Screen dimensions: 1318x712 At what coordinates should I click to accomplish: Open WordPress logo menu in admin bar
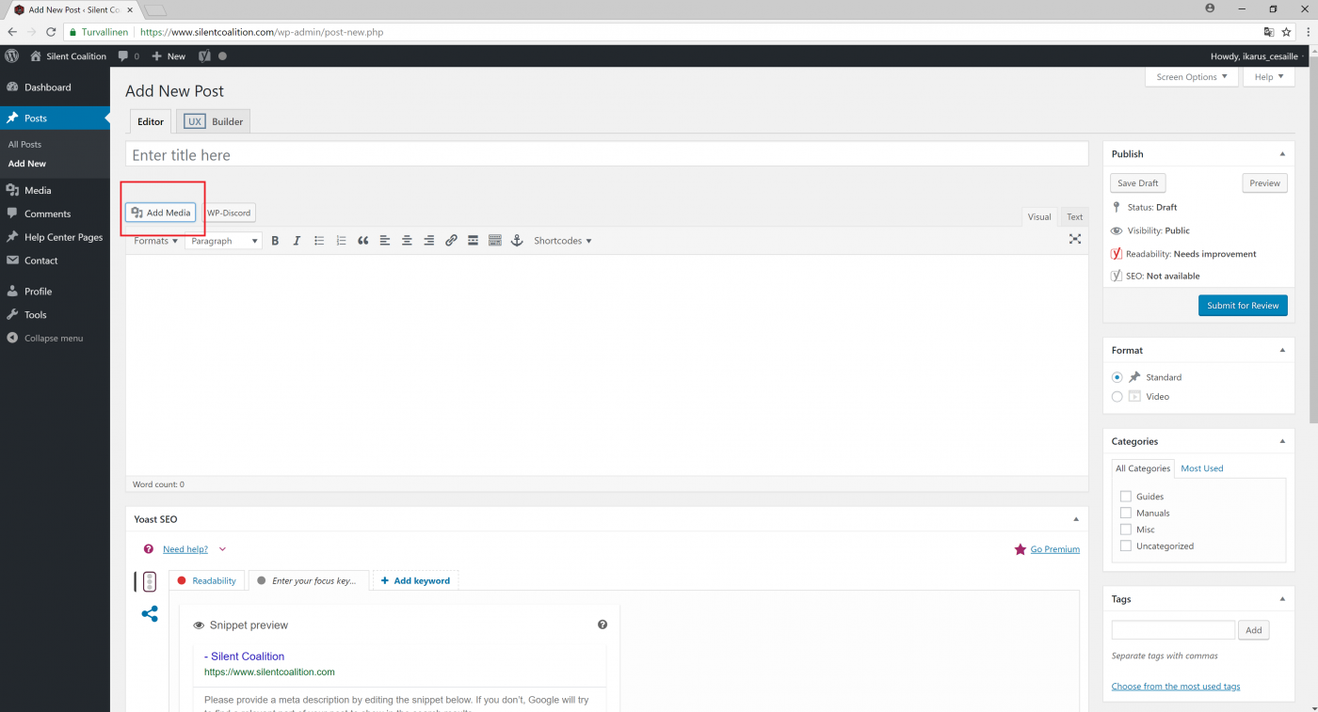click(x=11, y=55)
